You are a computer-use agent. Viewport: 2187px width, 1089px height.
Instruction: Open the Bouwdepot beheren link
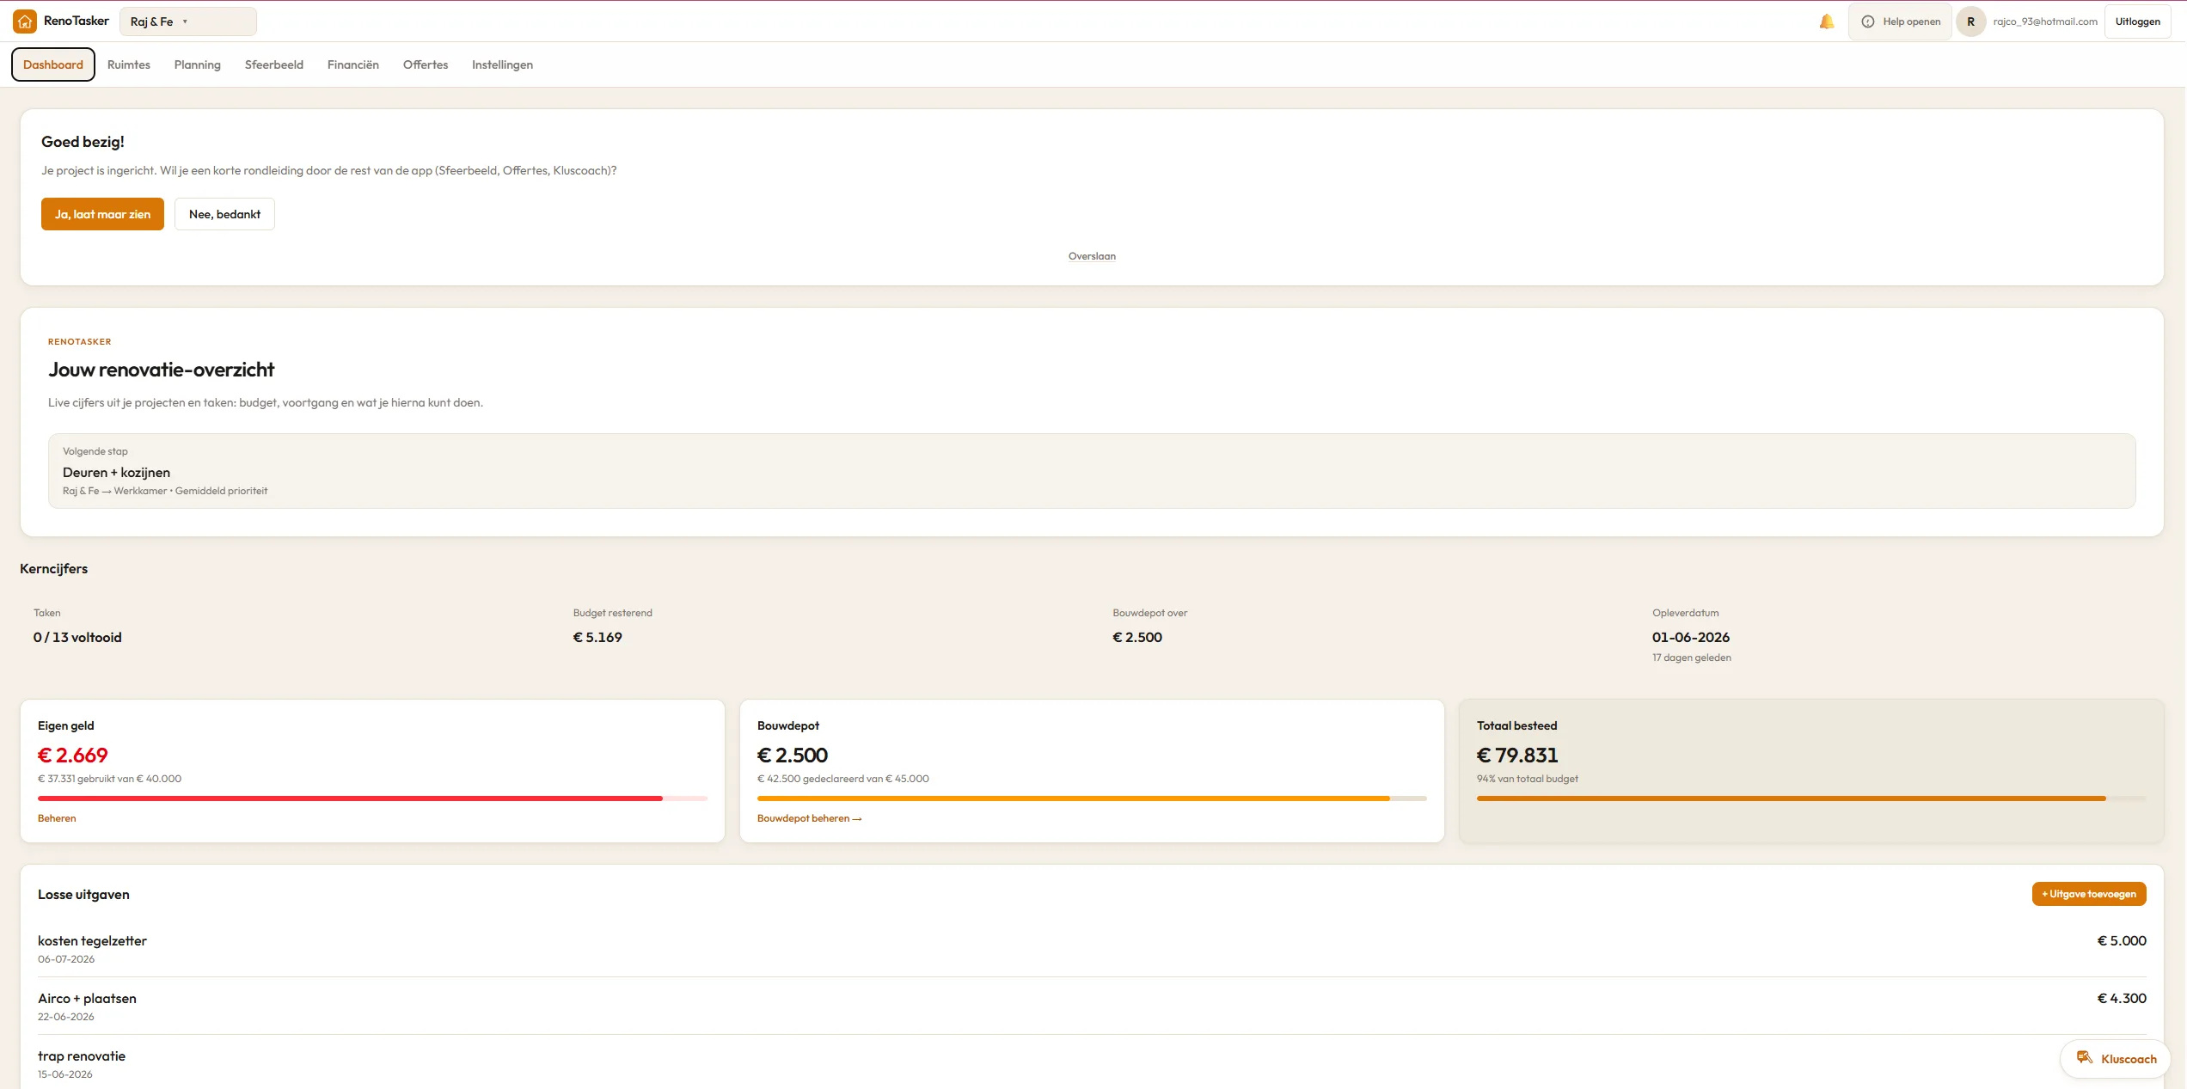[809, 818]
